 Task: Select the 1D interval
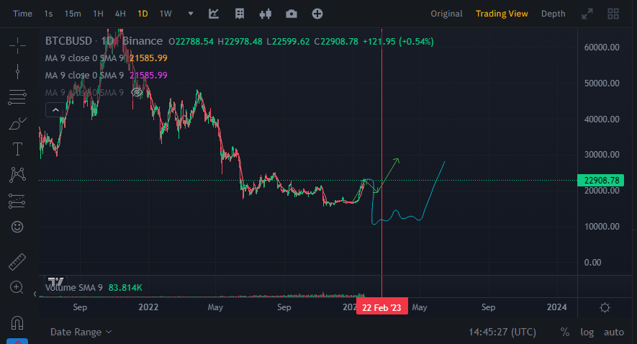(143, 14)
